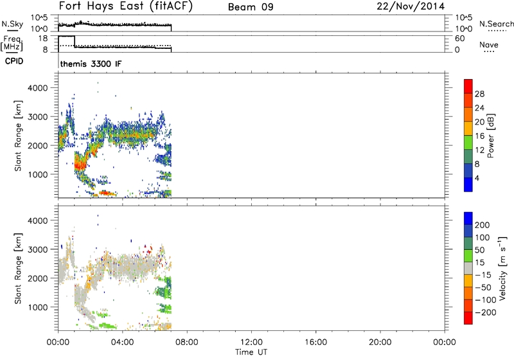The width and height of the screenshot is (514, 356).
Task: Click the '04:00' time axis tick
Action: coord(123,343)
